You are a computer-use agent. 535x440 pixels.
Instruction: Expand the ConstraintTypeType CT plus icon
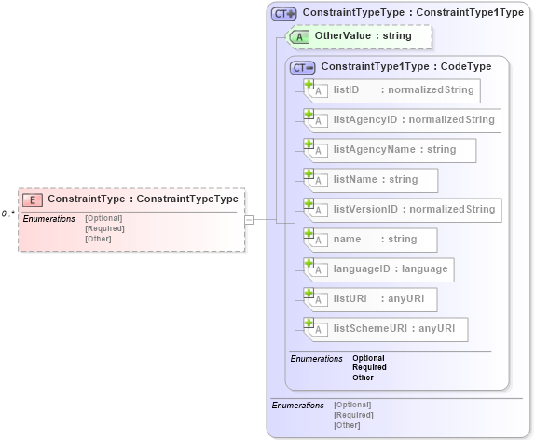[x=284, y=14]
